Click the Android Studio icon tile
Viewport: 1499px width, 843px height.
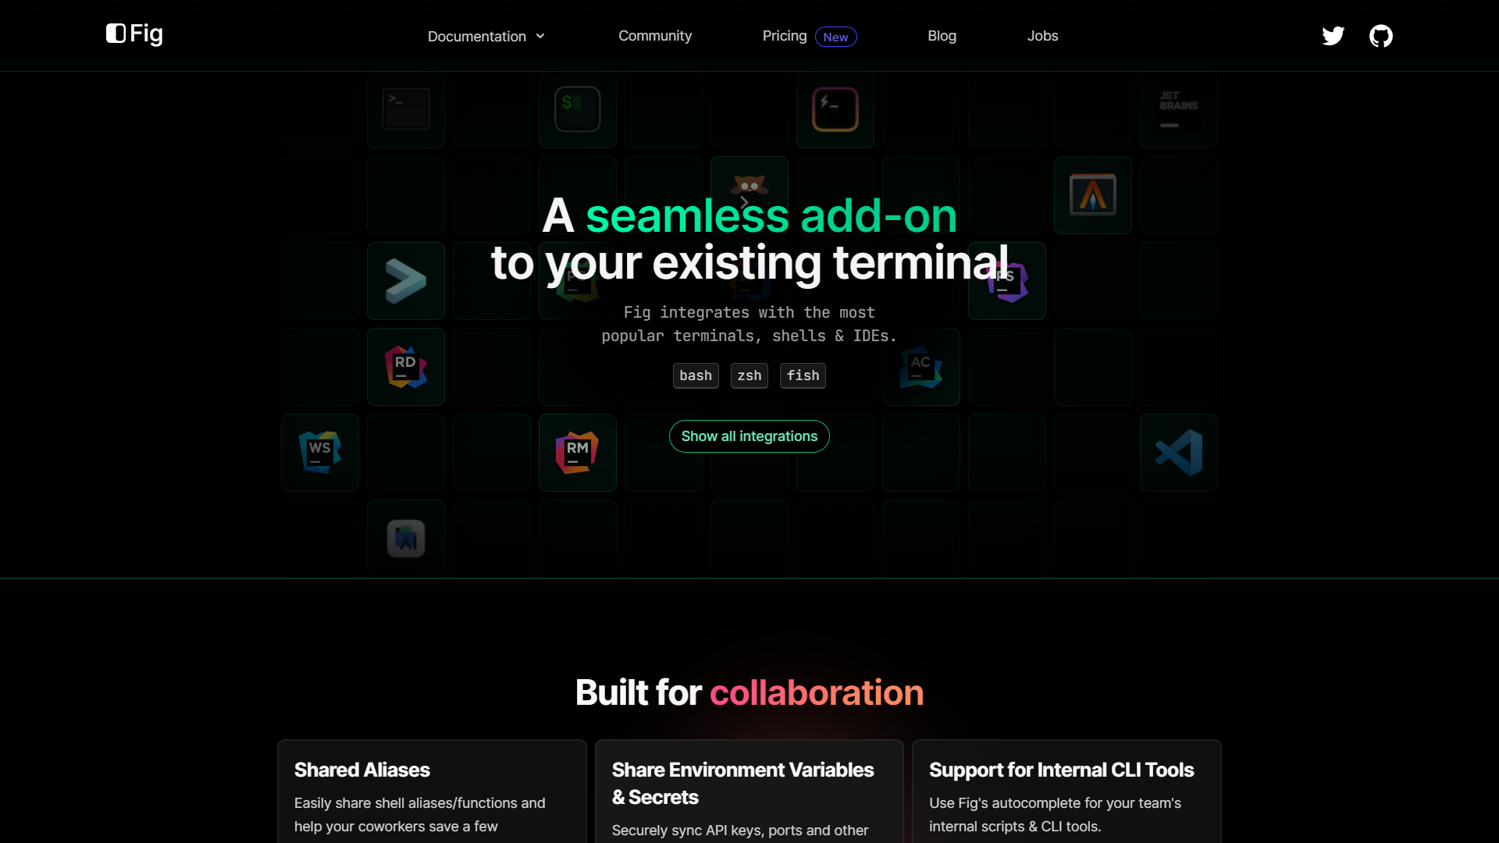pyautogui.click(x=406, y=539)
